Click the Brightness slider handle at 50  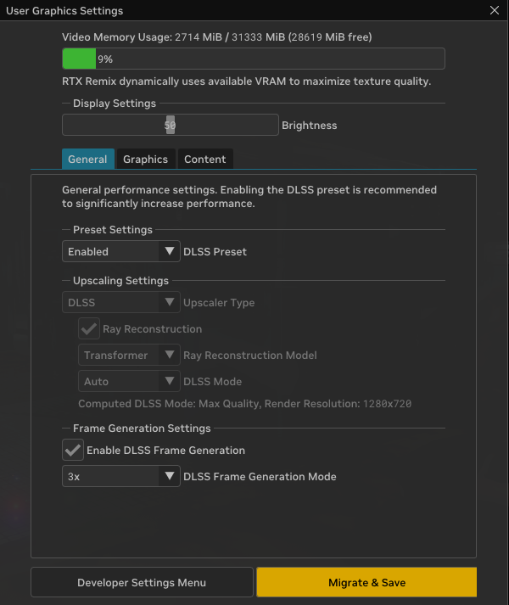click(x=171, y=125)
